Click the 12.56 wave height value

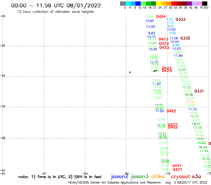tap(149, 17)
